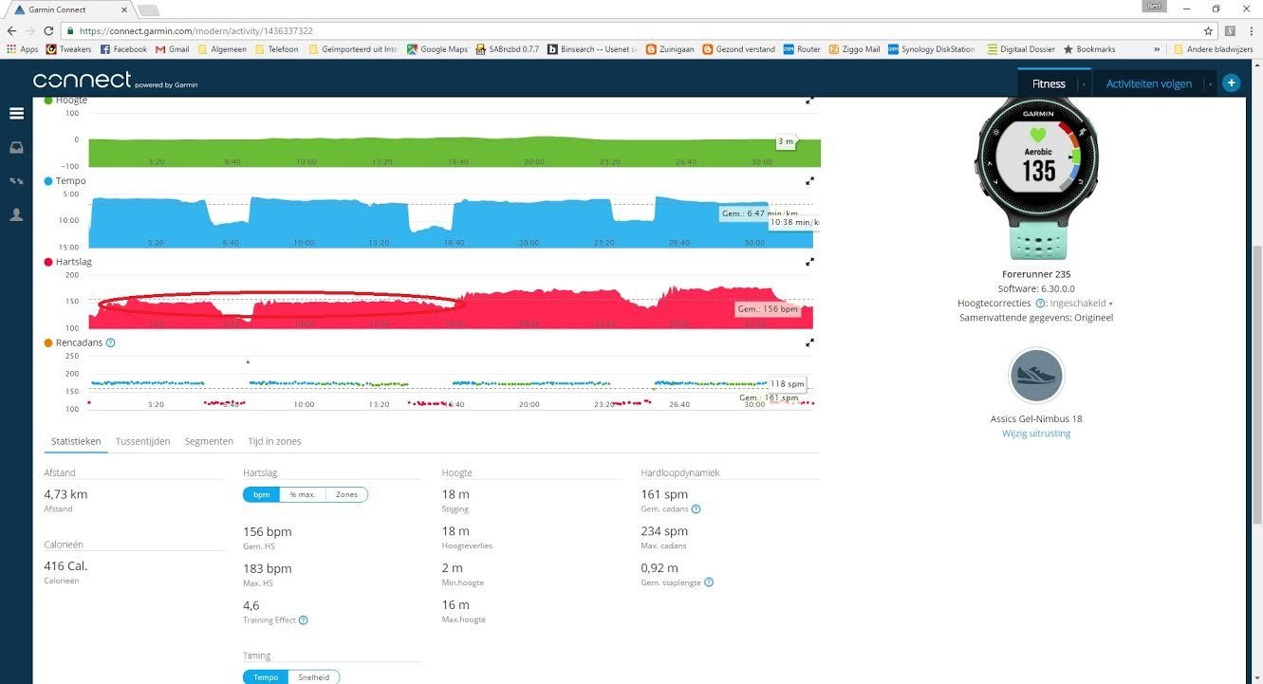Go back to the previous page
Image resolution: width=1263 pixels, height=684 pixels.
point(11,30)
